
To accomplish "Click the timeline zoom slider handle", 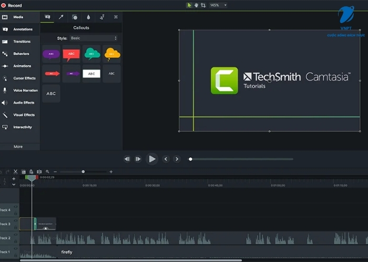I will point(83,172).
